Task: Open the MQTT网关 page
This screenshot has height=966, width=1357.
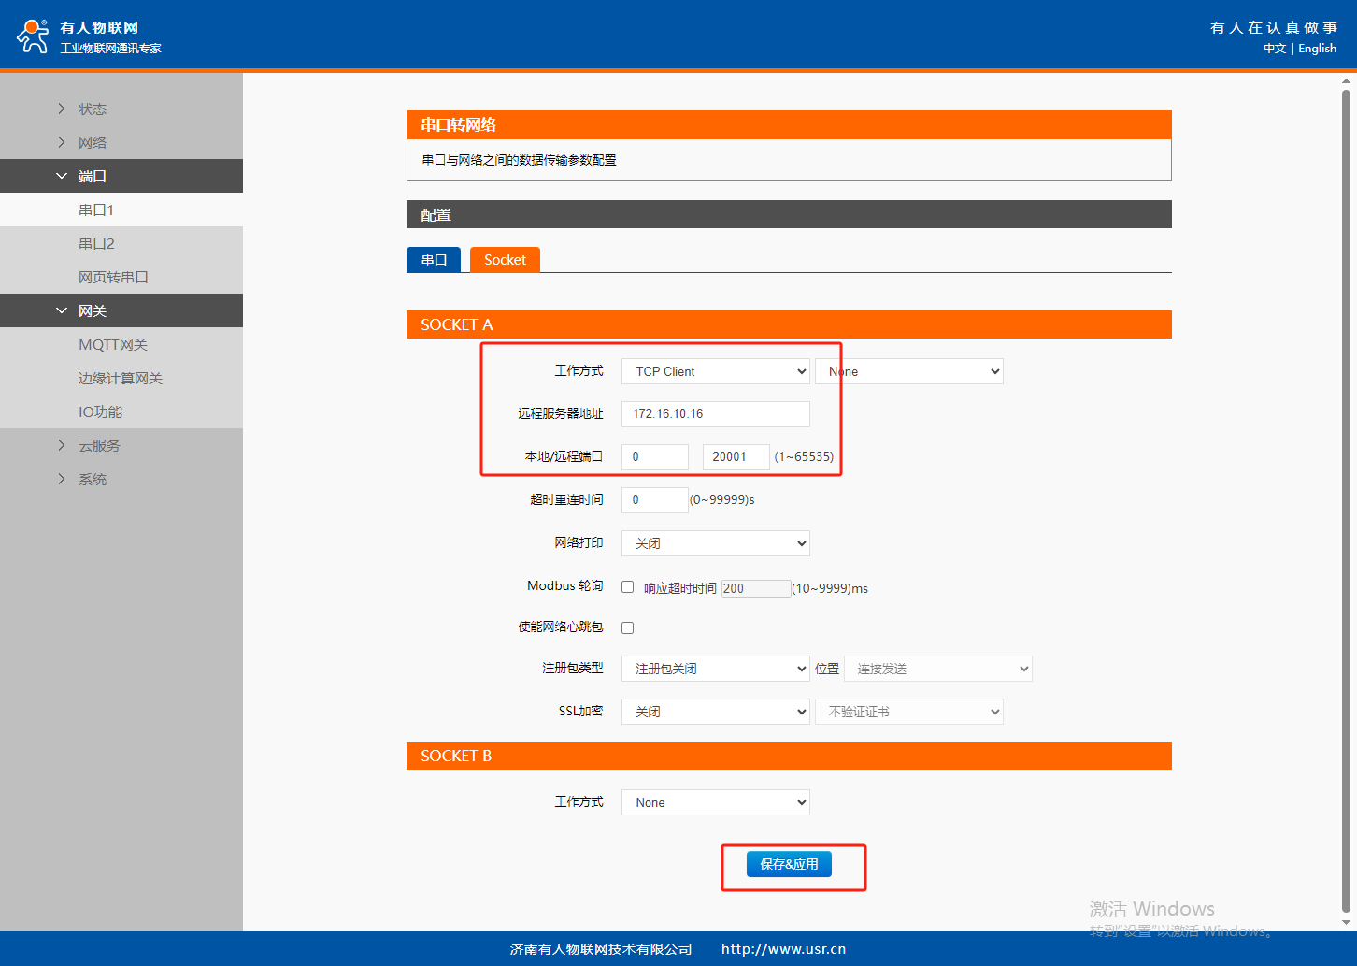Action: click(113, 344)
